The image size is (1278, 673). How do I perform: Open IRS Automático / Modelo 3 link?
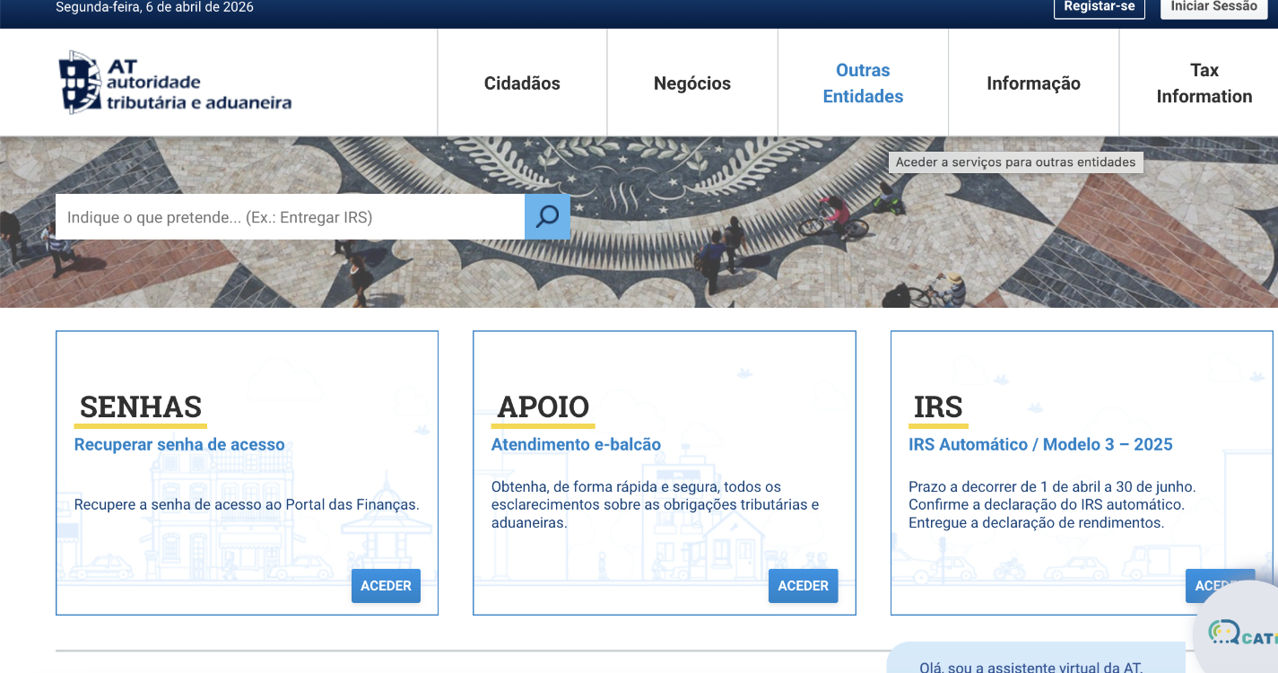1040,443
